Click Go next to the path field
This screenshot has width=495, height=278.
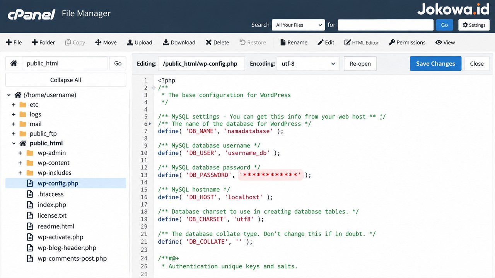coord(118,63)
